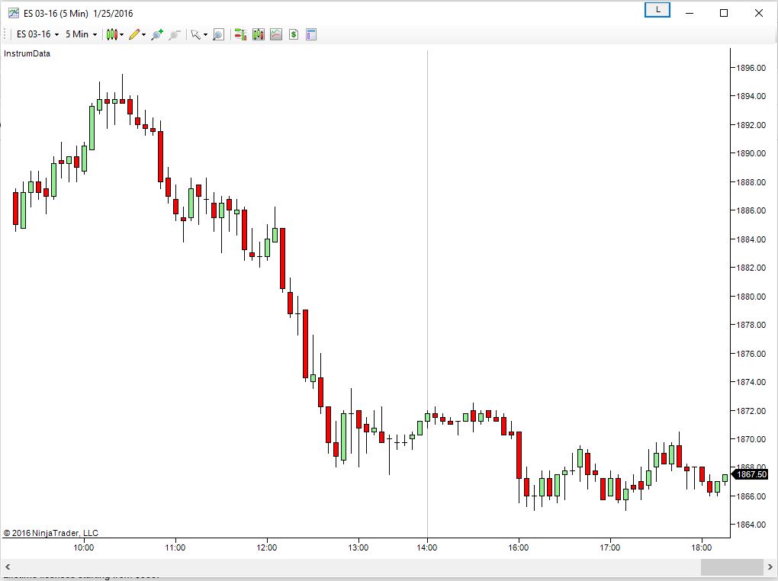Select the pencil drawing tools icon
The width and height of the screenshot is (778, 581).
coord(134,34)
